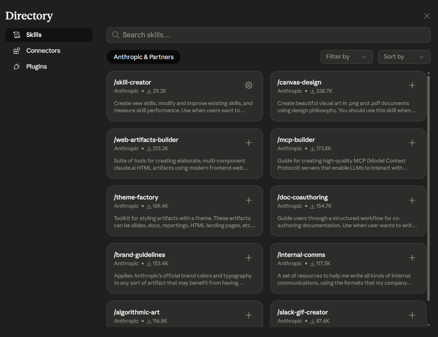
Task: Add the mcp-builder skill
Action: coord(412,143)
